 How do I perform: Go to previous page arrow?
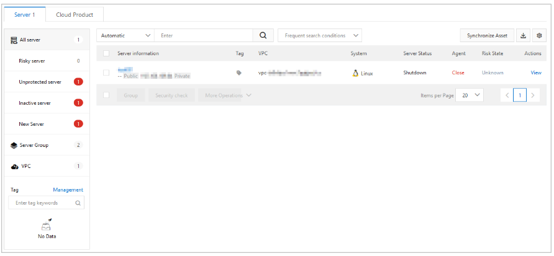coord(507,95)
